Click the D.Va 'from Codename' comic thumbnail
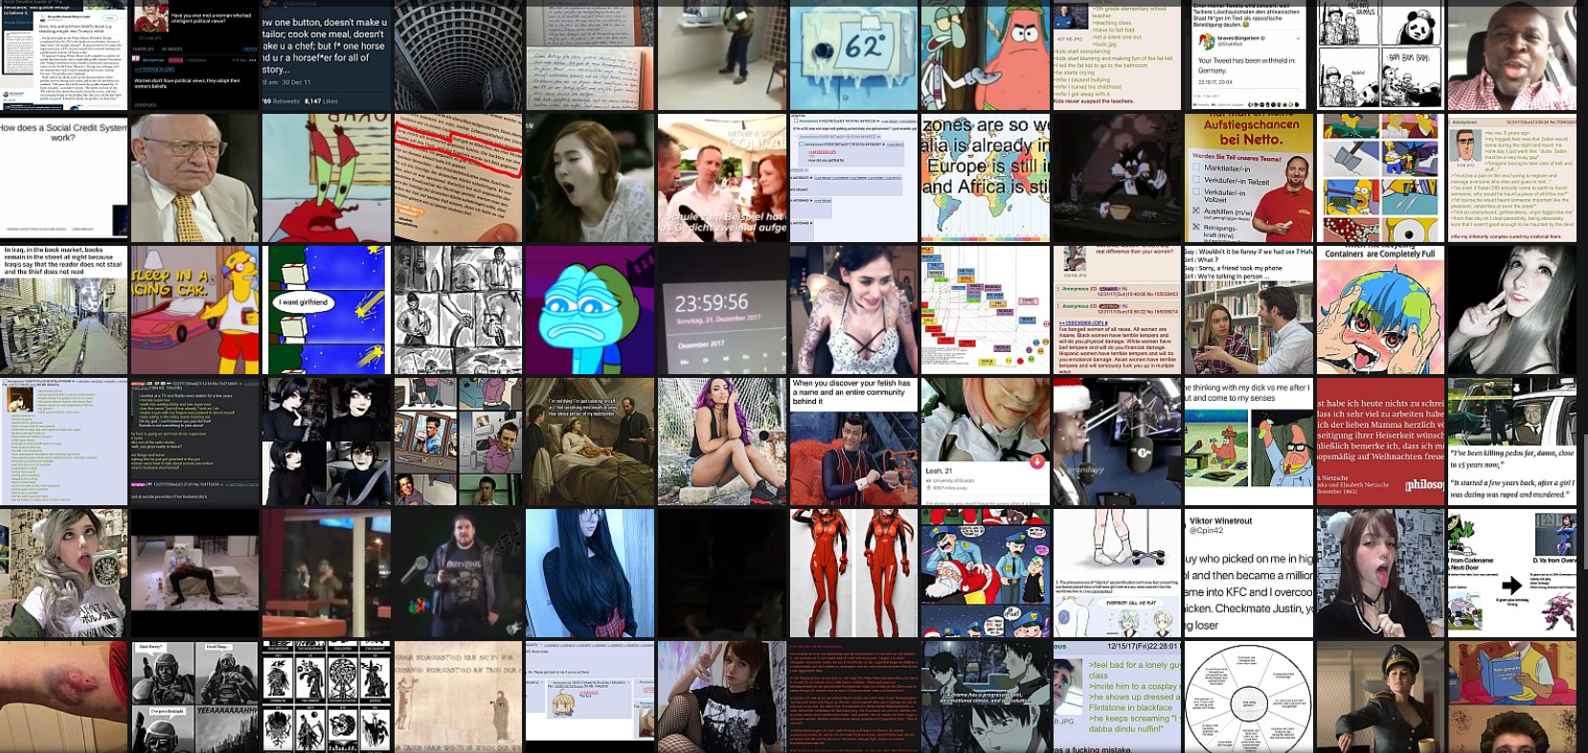1588x753 pixels. (1512, 573)
